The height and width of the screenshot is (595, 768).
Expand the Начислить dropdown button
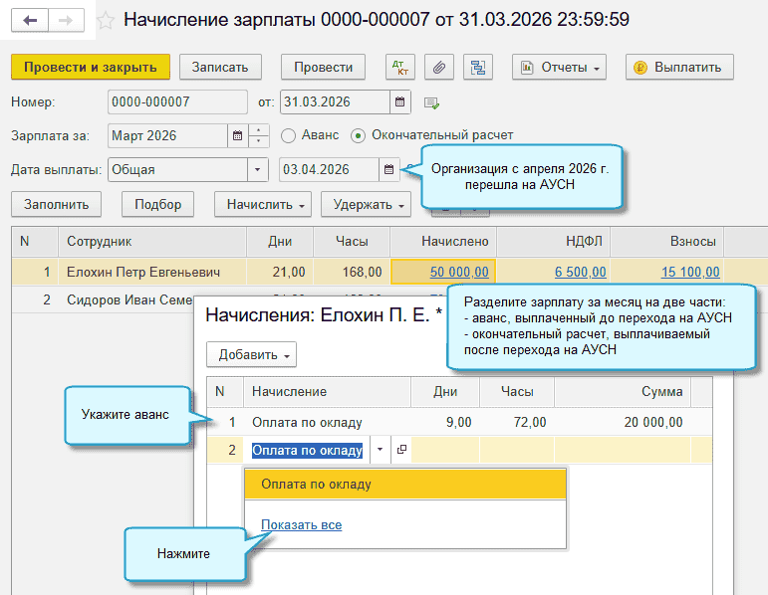coord(263,204)
